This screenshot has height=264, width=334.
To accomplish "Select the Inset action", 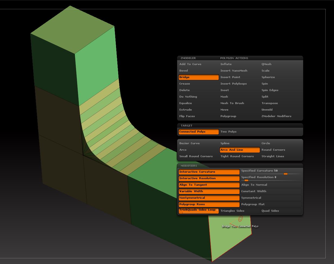I will tap(224, 90).
